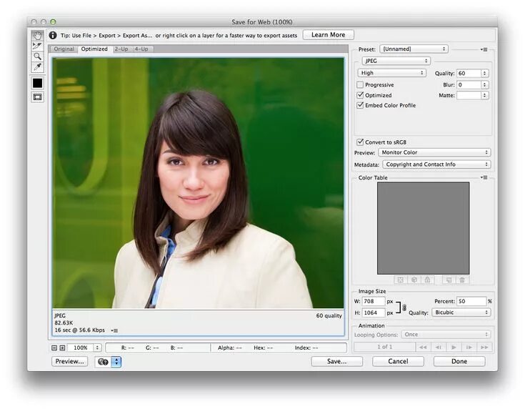The image size is (525, 409).
Task: Open the Preview Monitor Color dropdown
Action: 434,152
